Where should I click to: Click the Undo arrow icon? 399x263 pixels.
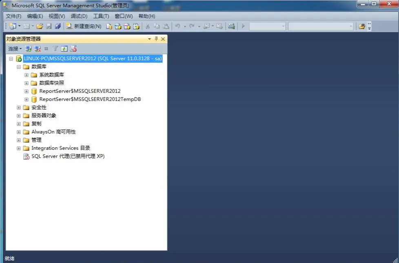[177, 26]
